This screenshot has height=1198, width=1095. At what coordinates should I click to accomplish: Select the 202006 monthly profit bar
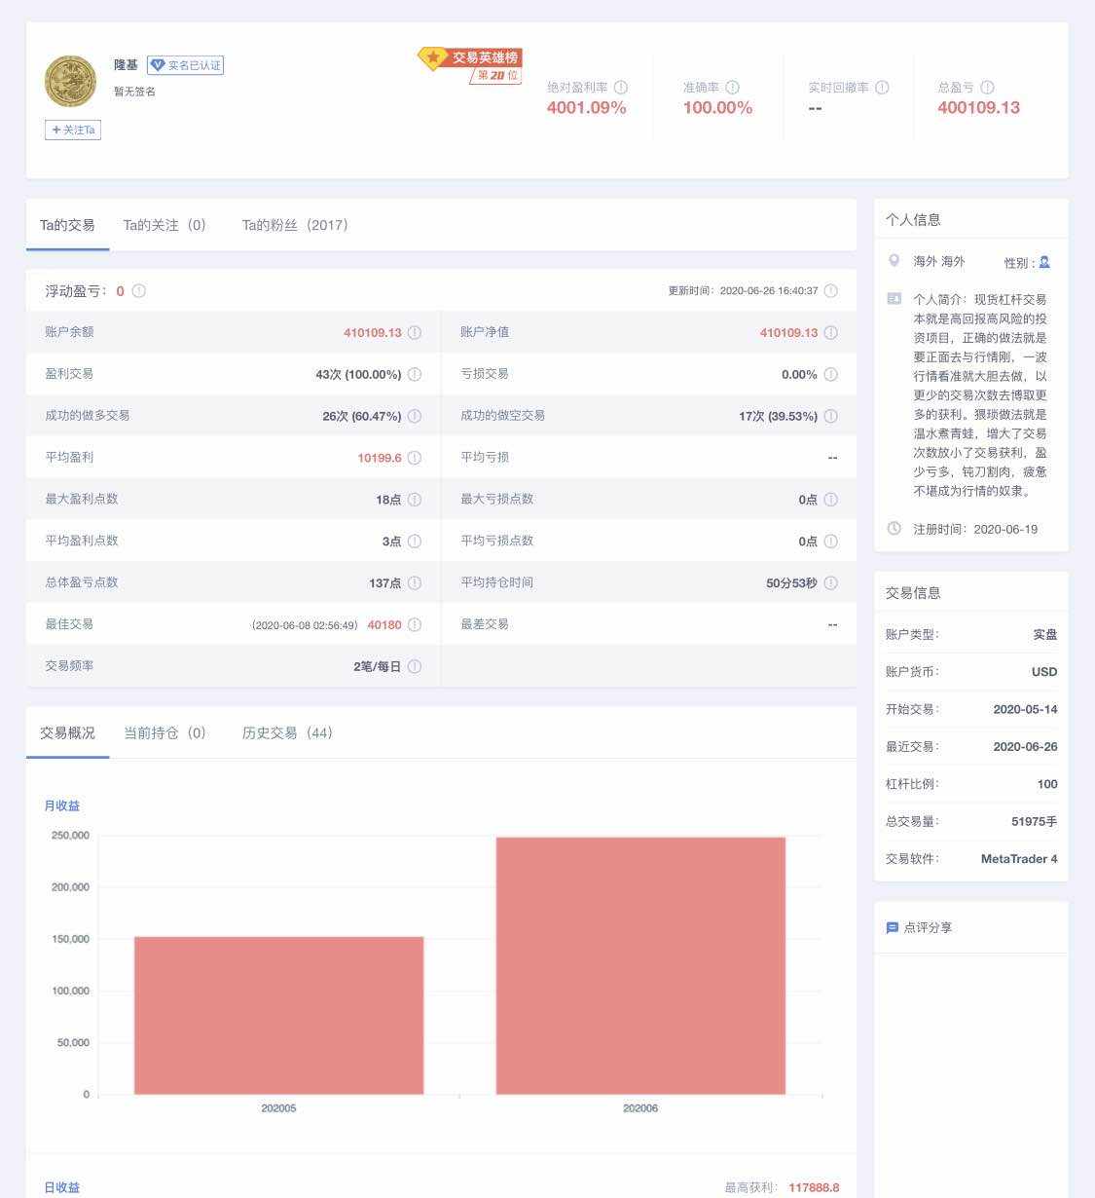640,966
